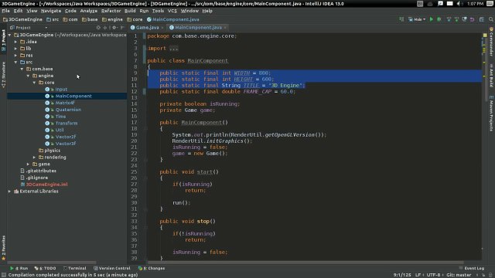Click the Make Project icon in toolbar
Viewport: 495px width, 278px height.
click(401, 19)
